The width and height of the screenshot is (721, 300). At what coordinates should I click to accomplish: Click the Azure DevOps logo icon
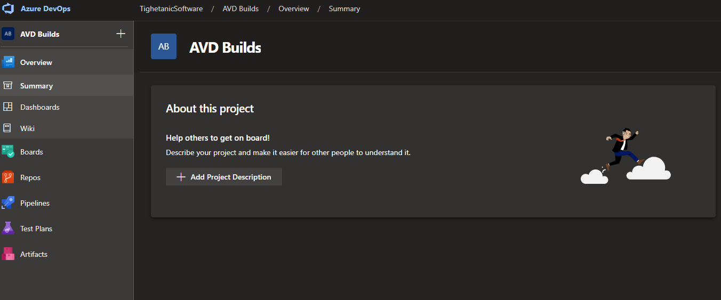coord(8,9)
